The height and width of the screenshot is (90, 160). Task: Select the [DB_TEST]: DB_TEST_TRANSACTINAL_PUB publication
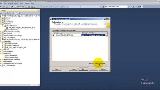(22, 28)
